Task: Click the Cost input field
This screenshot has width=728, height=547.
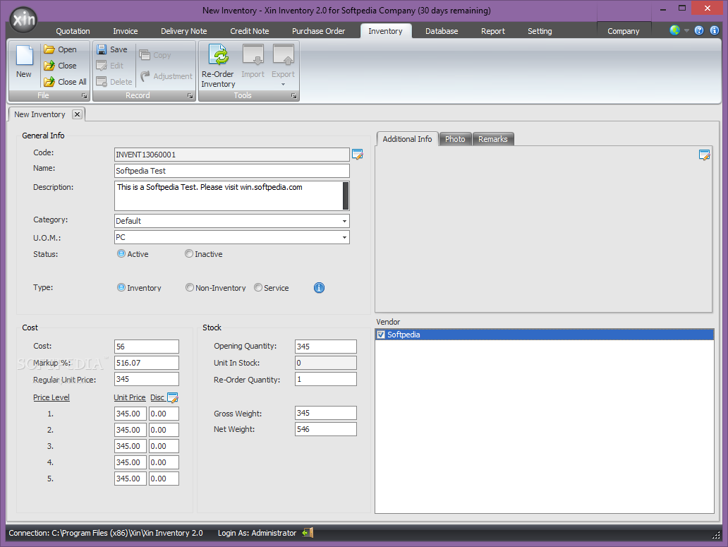Action: [146, 347]
